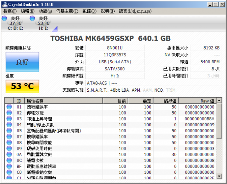Select attribute name 啓動/停止次數
Viewport: 227px width, 184px height.
pyautogui.click(x=40, y=125)
